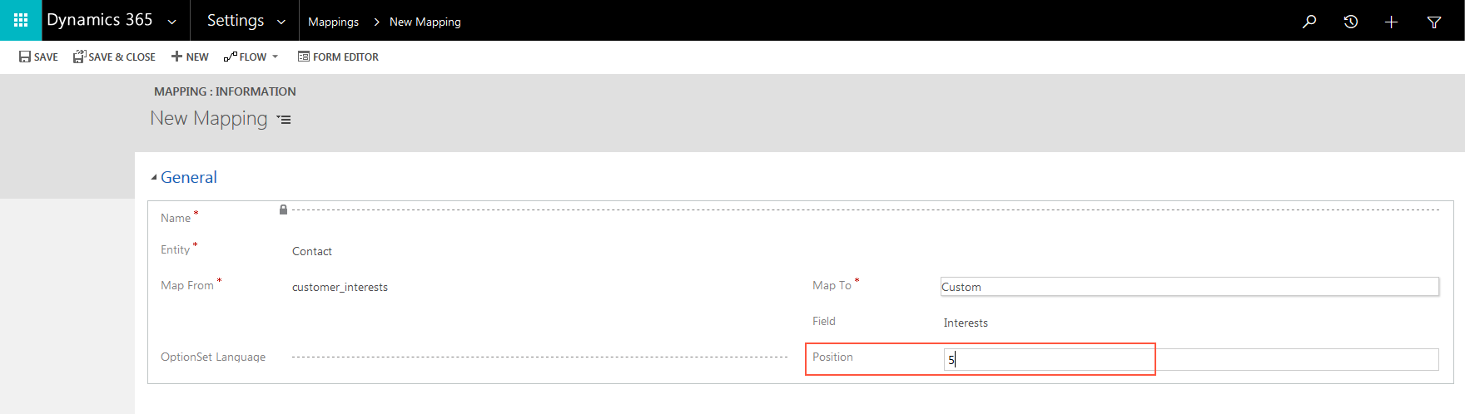
Task: Click the Map To Custom field
Action: [x=1189, y=287]
